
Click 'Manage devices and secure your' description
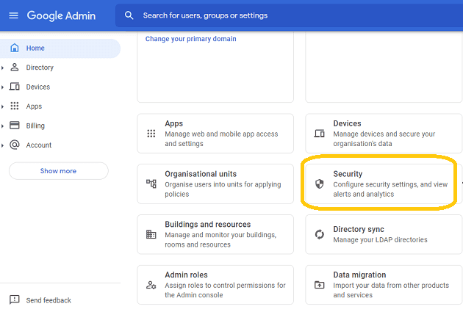pyautogui.click(x=384, y=134)
